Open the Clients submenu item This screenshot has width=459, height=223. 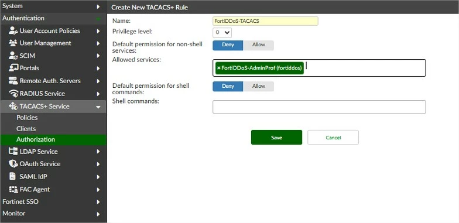[26, 129]
